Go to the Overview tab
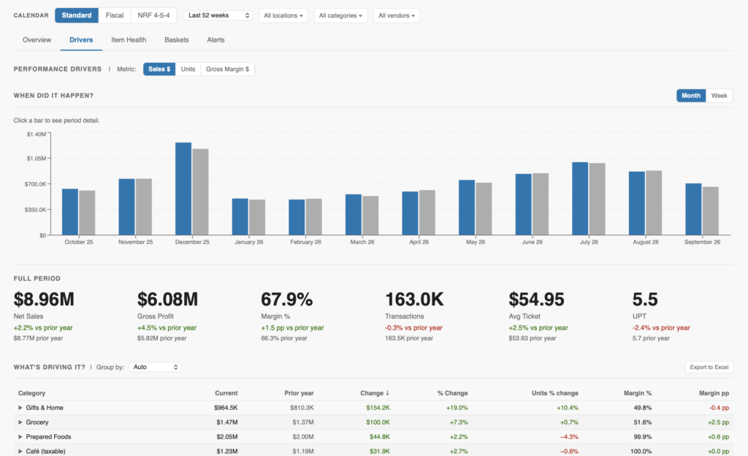 pyautogui.click(x=37, y=40)
